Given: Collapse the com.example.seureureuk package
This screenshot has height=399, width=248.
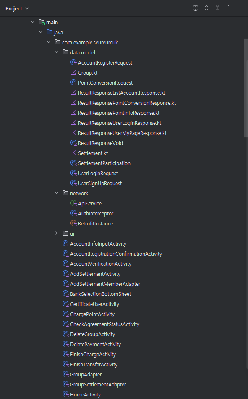Looking at the screenshot, I should (x=49, y=42).
